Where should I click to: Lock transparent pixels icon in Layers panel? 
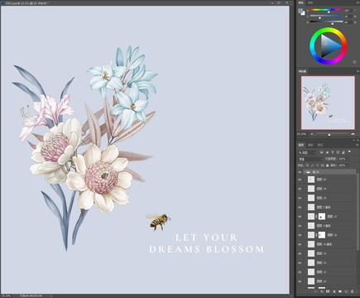(307, 166)
